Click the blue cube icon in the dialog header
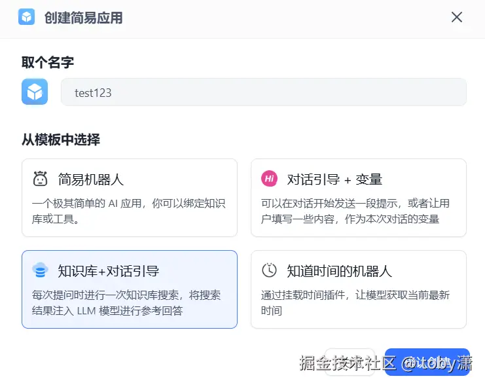Image resolution: width=485 pixels, height=385 pixels. pos(27,18)
